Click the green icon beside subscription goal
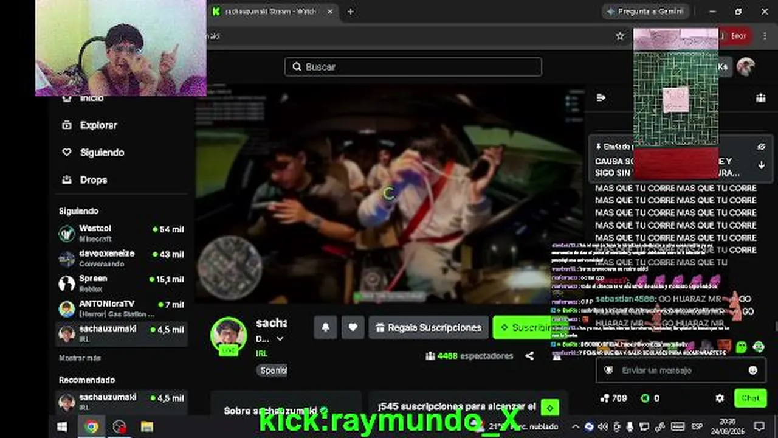The height and width of the screenshot is (438, 778). (549, 408)
